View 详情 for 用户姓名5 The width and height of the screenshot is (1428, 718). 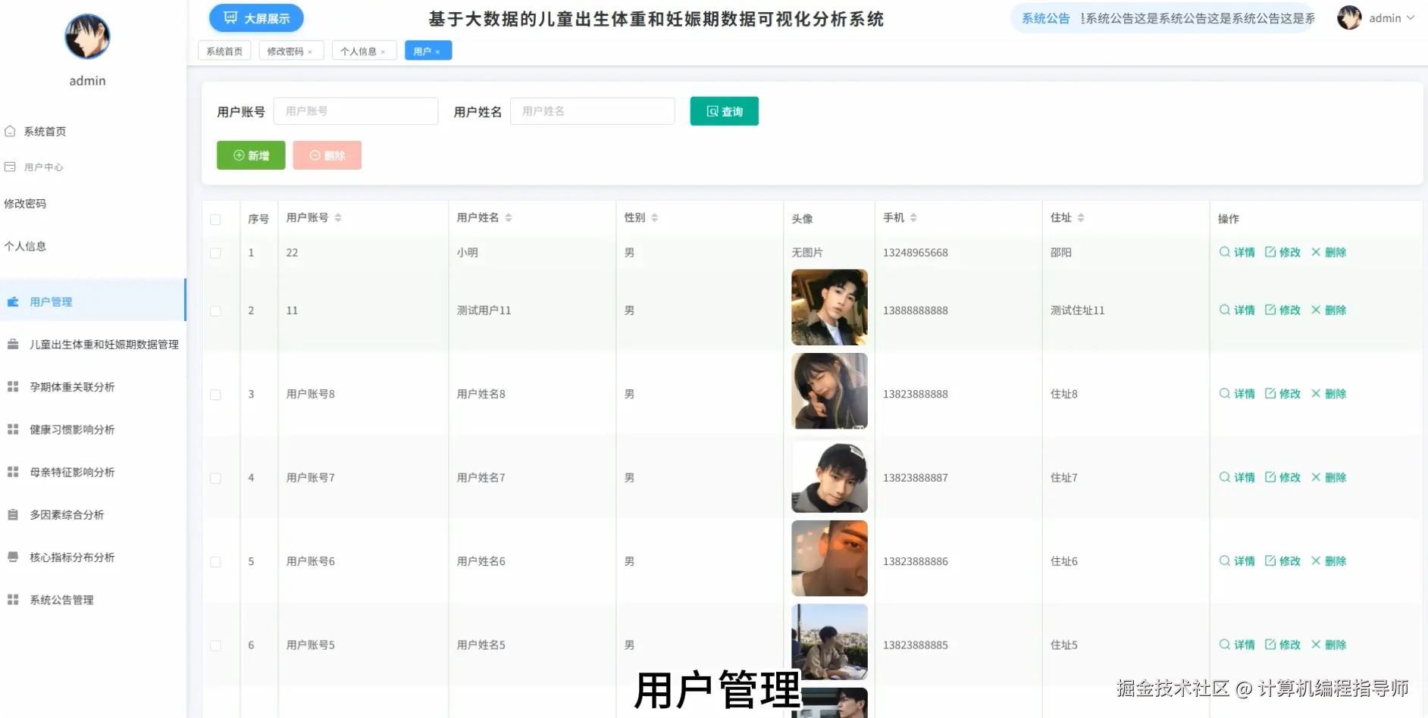point(1237,645)
